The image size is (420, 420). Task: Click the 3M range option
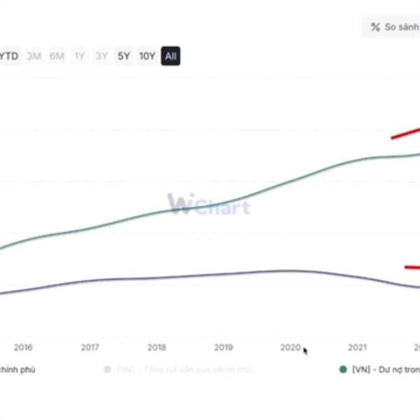[x=34, y=56]
